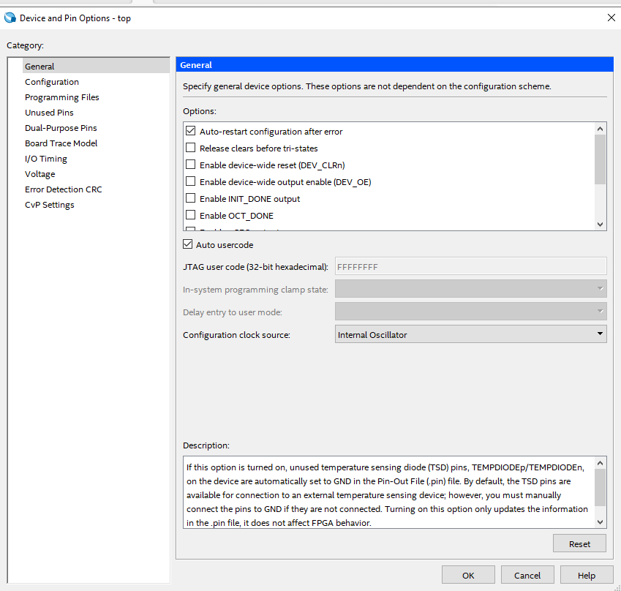Click Description box scroll up arrow
Viewport: 621px width, 591px height.
[600, 463]
